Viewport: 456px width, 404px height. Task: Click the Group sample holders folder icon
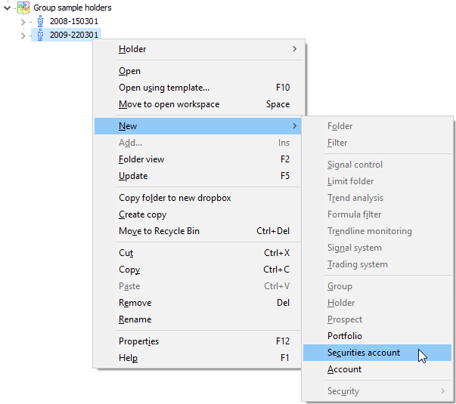click(x=23, y=8)
